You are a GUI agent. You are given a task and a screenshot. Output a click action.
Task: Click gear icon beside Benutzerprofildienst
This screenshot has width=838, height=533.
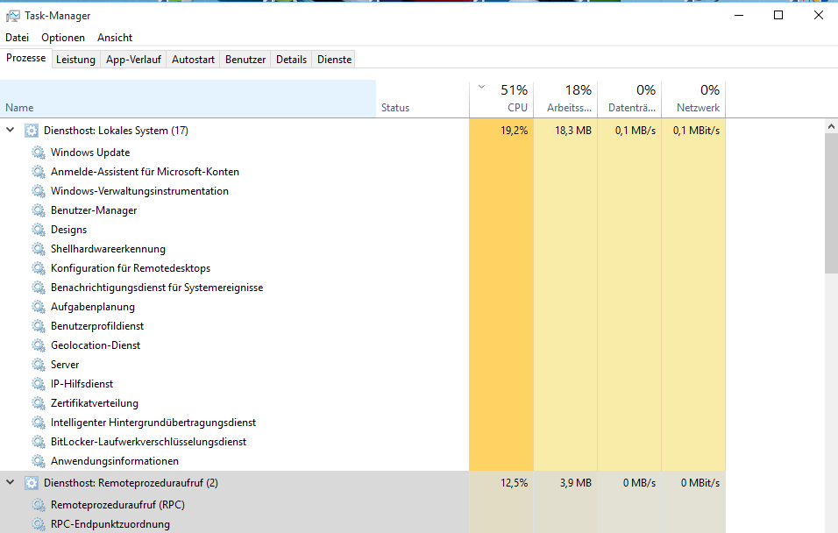(x=38, y=325)
